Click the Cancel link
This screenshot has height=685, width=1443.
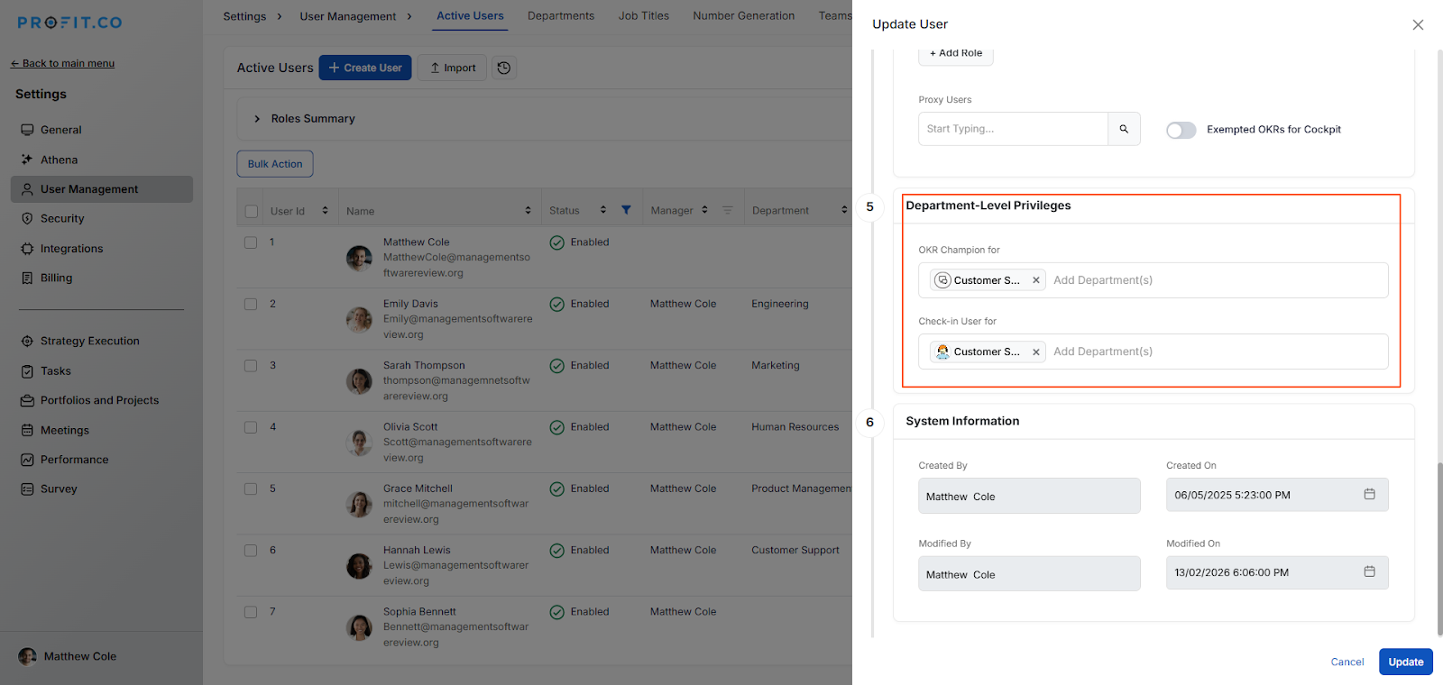(1346, 662)
